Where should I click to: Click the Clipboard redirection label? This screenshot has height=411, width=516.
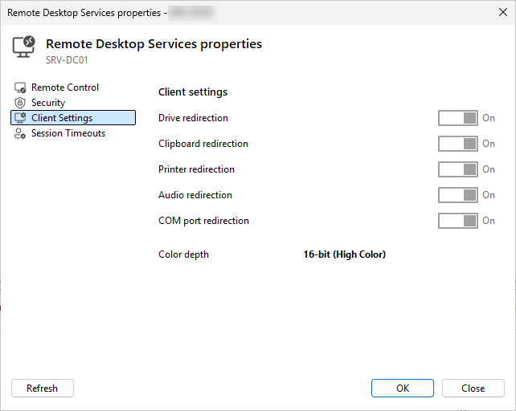203,144
